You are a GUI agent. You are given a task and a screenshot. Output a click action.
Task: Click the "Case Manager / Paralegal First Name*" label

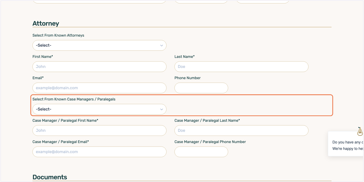(65, 120)
